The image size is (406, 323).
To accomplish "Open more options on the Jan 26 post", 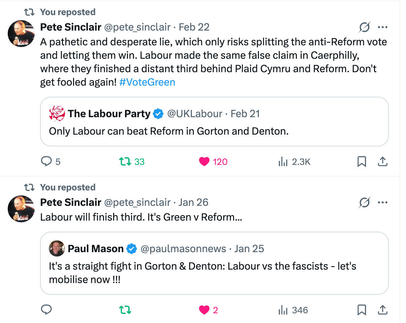I will click(383, 202).
